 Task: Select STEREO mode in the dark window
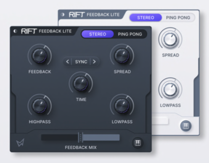point(98,34)
